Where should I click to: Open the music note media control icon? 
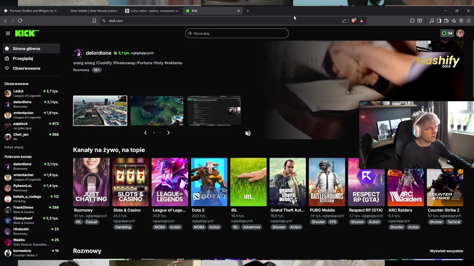click(x=431, y=21)
